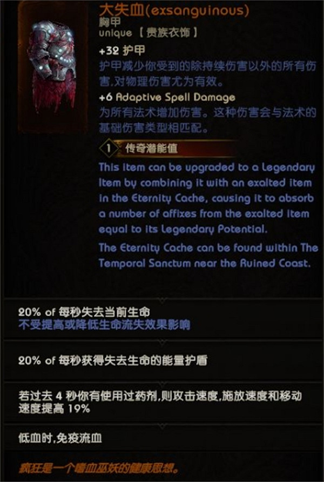Click the 传奇潜能值 legendary potential banner
The image size is (324, 482).
point(169,149)
